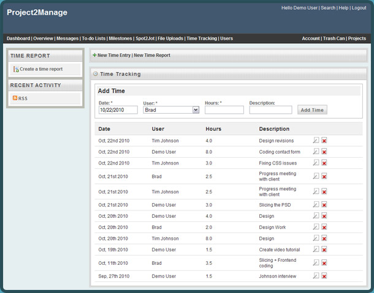The image size is (374, 293).
Task: Click the Description input field
Action: (270, 109)
